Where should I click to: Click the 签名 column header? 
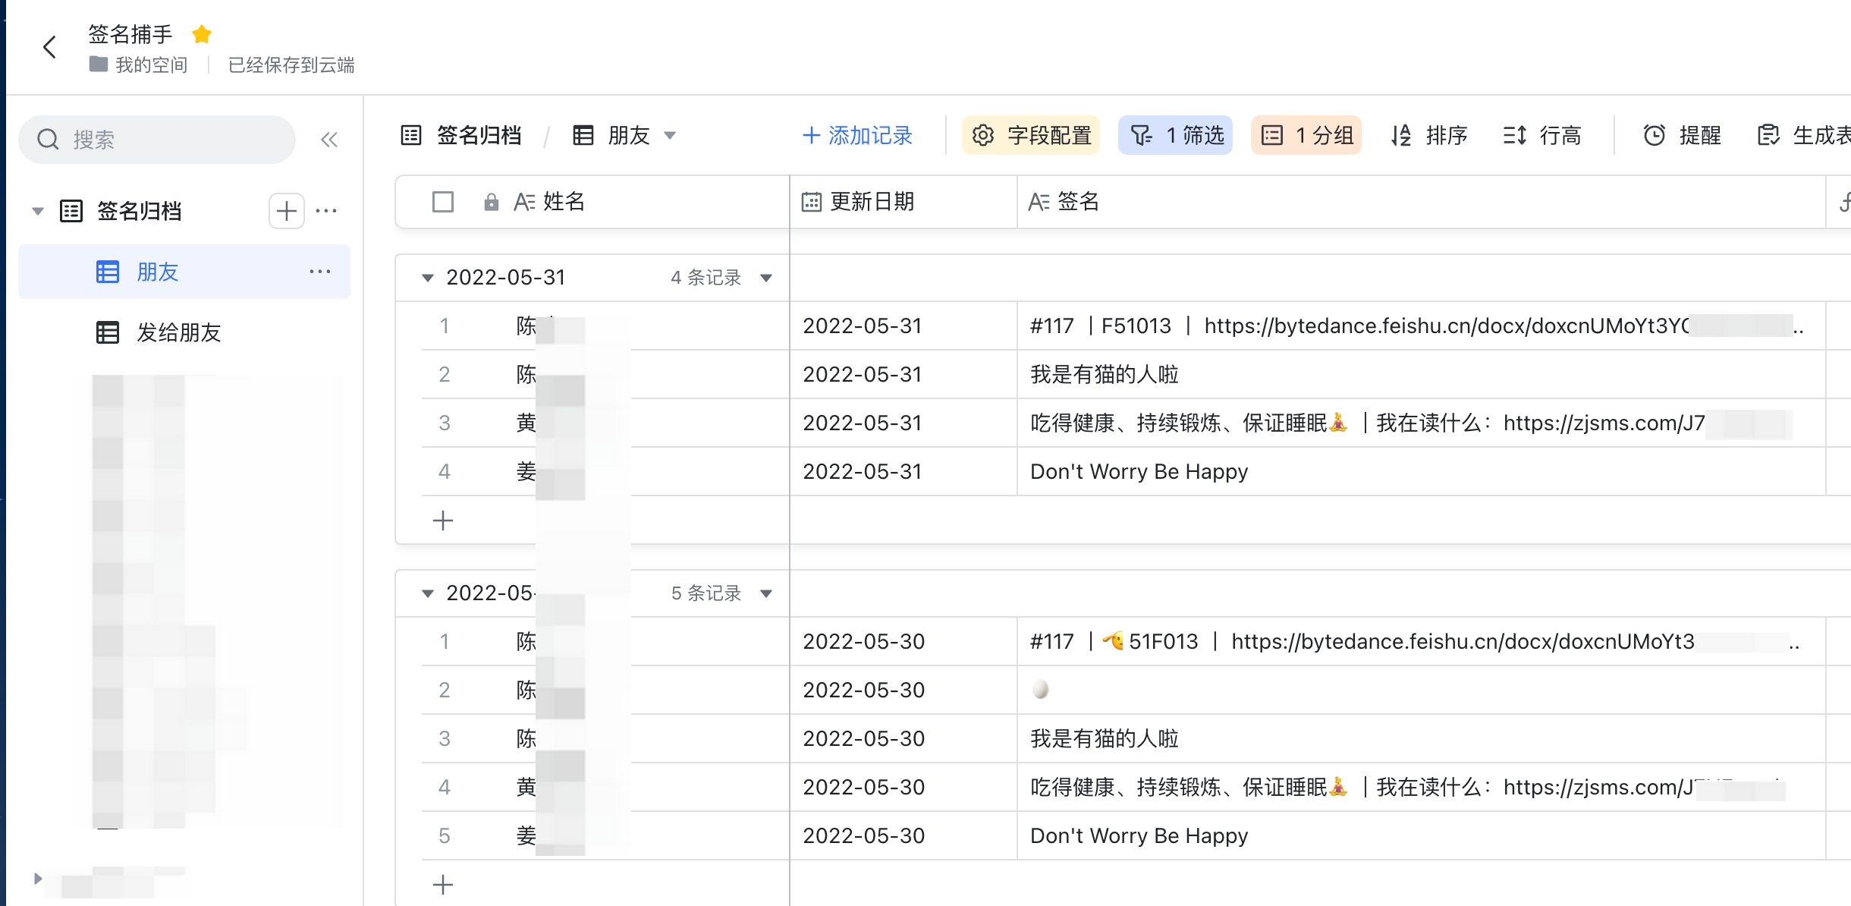tap(1420, 202)
